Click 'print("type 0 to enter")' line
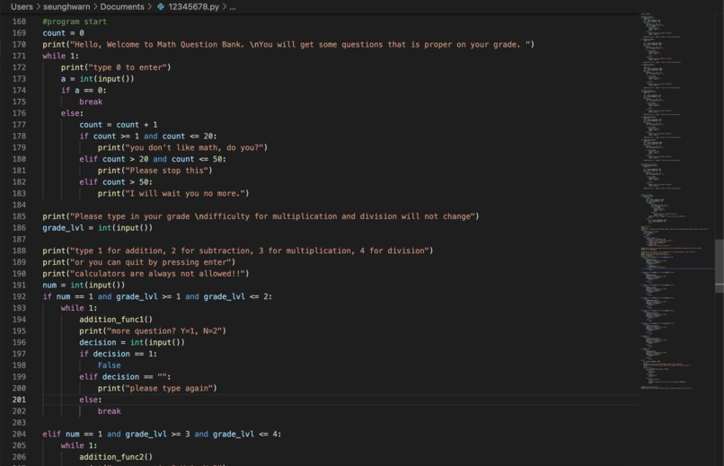This screenshot has height=466, width=724. (116, 67)
